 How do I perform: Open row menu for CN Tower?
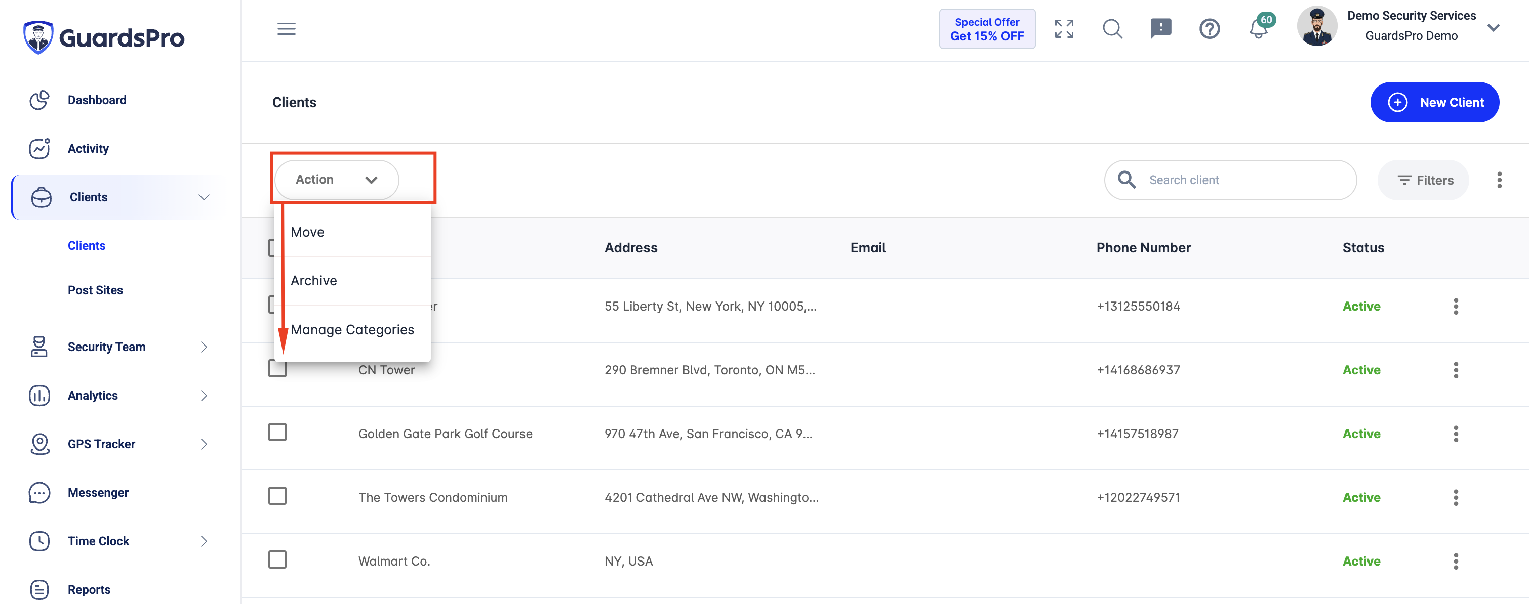click(1456, 370)
